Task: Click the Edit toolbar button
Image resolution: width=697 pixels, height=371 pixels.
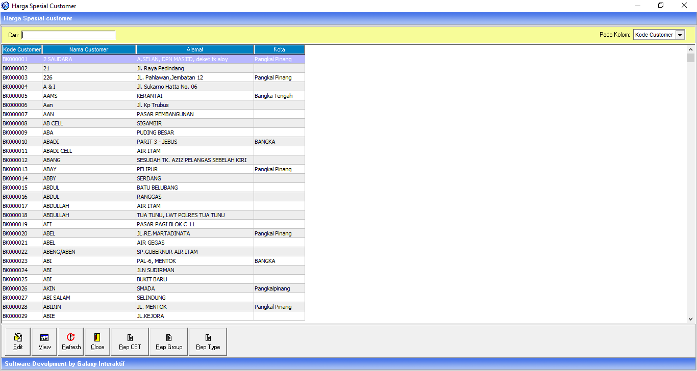Action: point(18,341)
